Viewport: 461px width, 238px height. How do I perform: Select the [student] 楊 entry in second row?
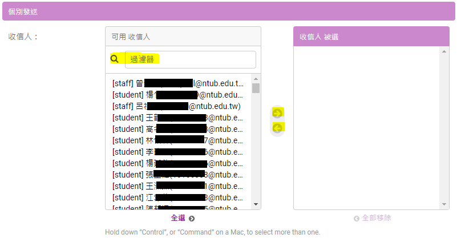click(178, 95)
